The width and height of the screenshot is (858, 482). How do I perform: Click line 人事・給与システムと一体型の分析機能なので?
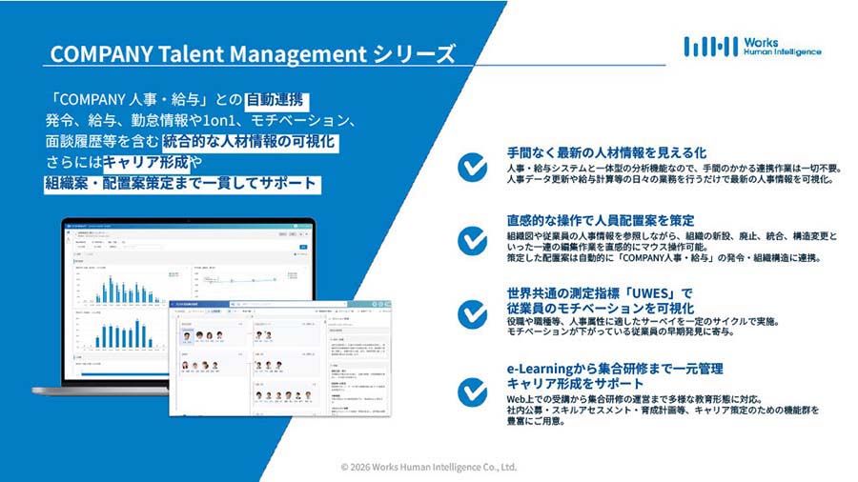coord(675,169)
